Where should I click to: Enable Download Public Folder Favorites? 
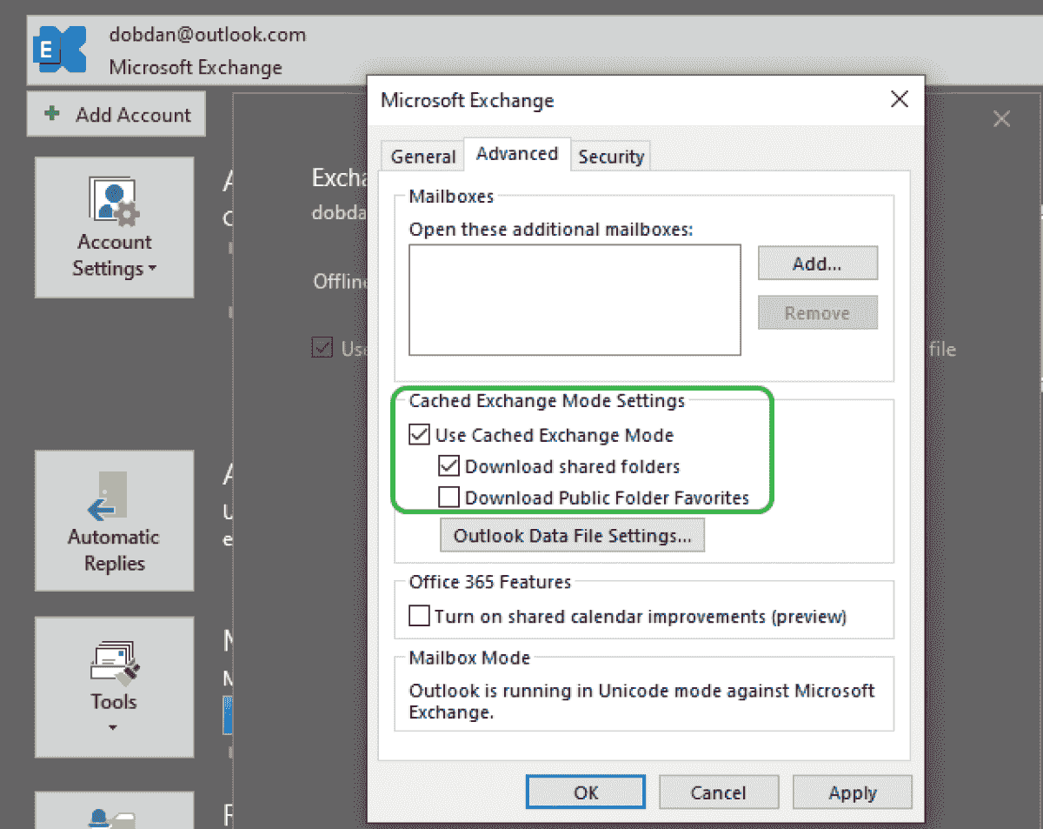[x=449, y=498]
